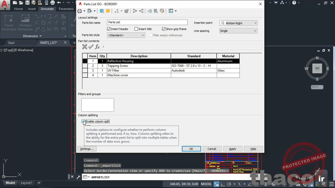Click the New file icon in quick access toolbar
The height and width of the screenshot is (188, 335).
click(15, 3)
